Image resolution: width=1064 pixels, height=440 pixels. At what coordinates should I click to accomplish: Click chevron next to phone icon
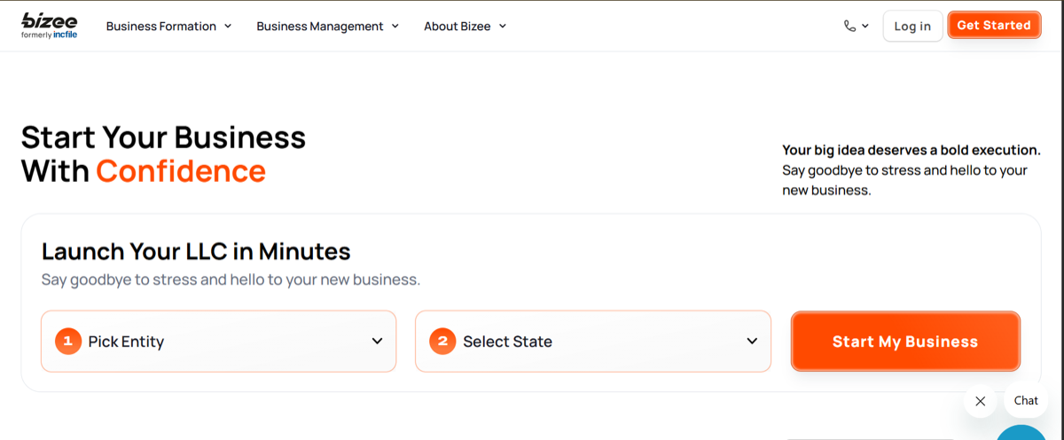pos(865,27)
